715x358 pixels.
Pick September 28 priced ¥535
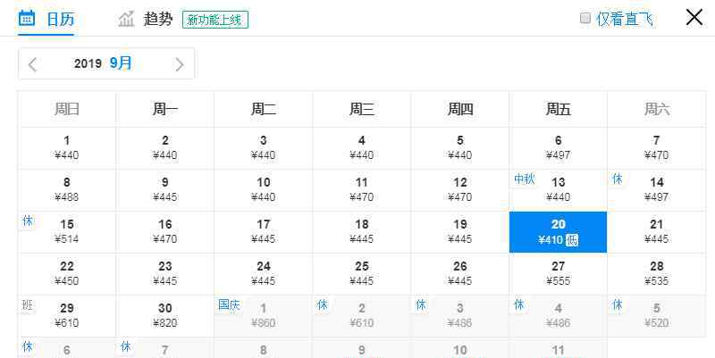(657, 274)
